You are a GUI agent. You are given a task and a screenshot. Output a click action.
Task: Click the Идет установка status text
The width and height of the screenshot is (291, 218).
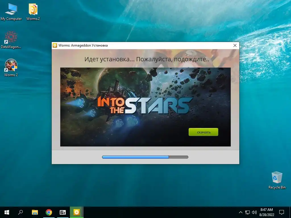click(147, 59)
